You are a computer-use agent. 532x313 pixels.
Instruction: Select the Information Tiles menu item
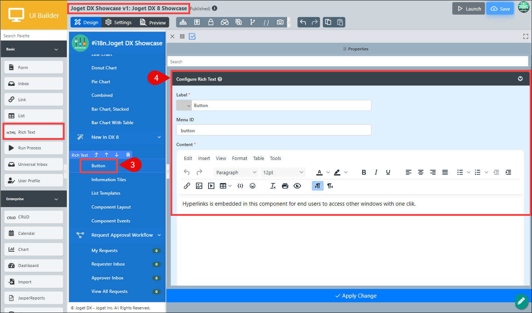(109, 180)
